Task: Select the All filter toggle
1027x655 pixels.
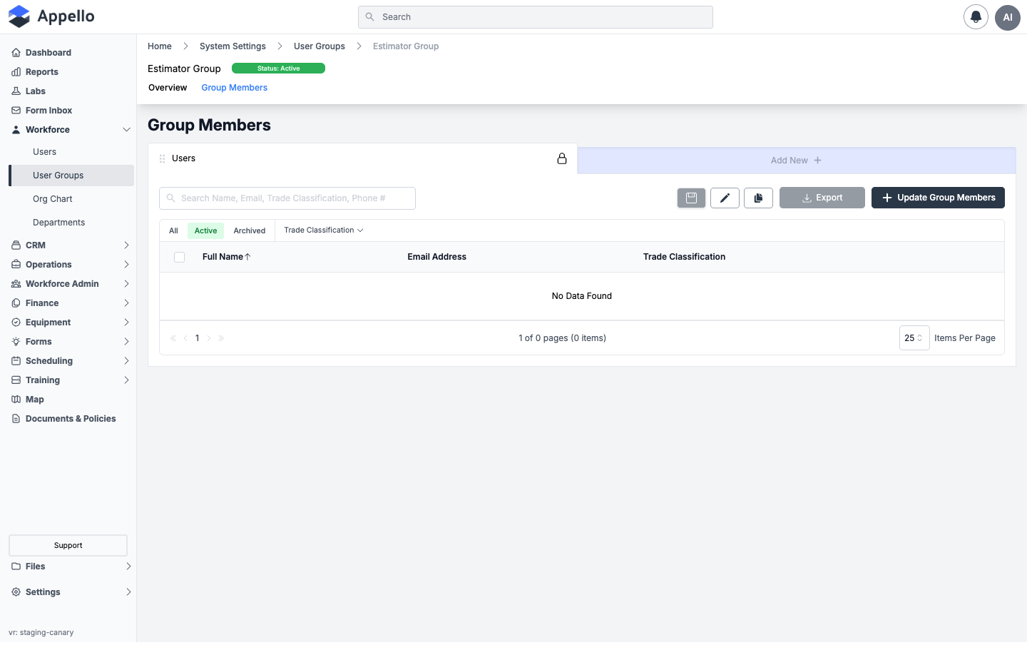Action: point(173,230)
